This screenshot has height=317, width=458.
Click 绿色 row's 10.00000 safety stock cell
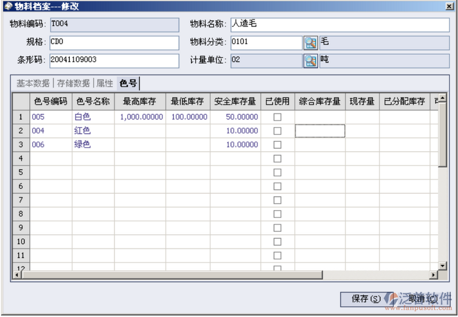[x=235, y=145]
